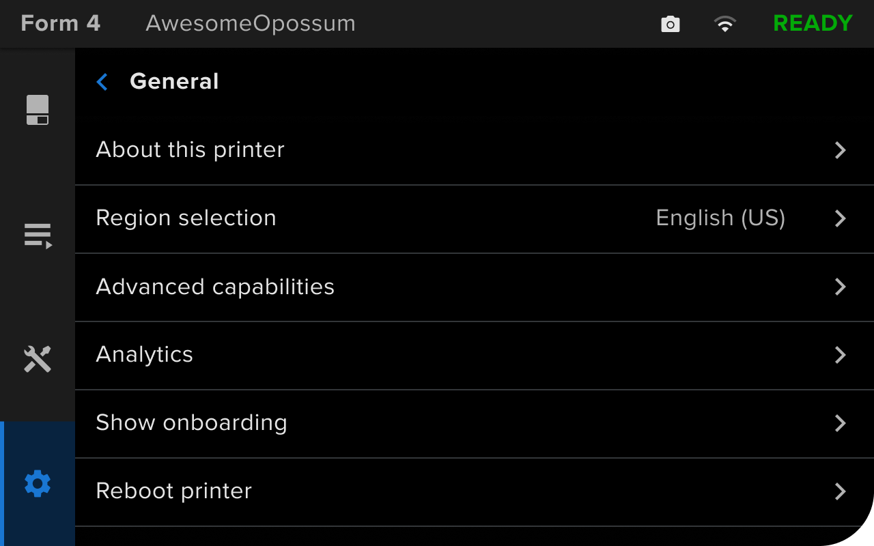The height and width of the screenshot is (546, 874).
Task: Open the maintenance tools panel
Action: click(x=38, y=359)
